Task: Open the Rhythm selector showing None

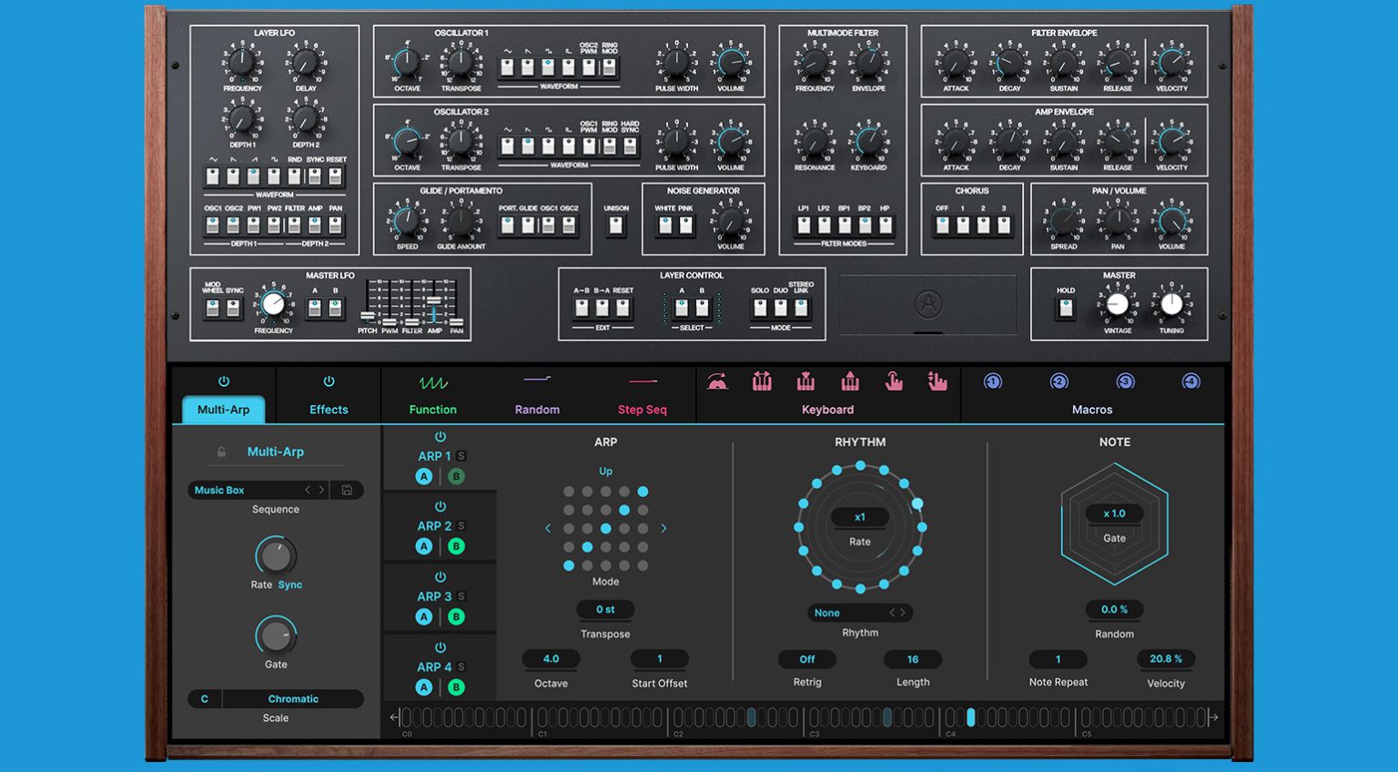Action: [x=859, y=613]
